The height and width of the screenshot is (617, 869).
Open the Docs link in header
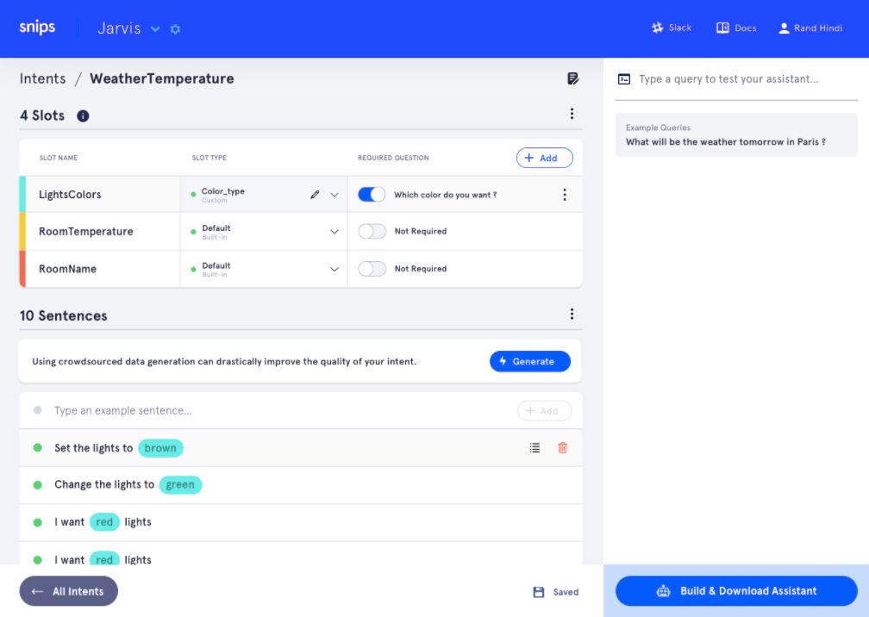point(736,28)
